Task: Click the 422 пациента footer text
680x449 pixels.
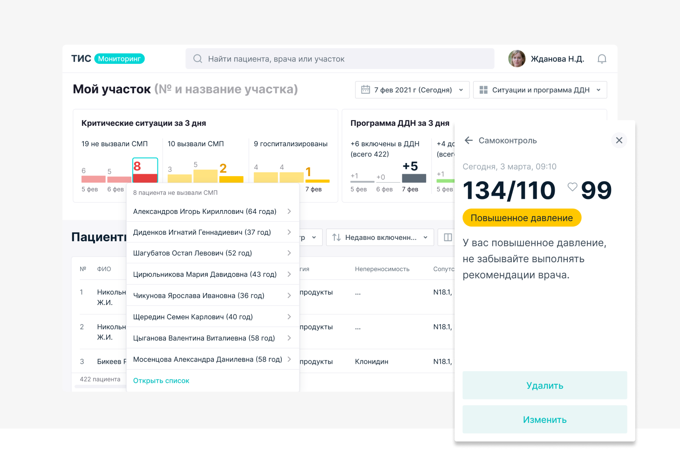Action: tap(100, 379)
